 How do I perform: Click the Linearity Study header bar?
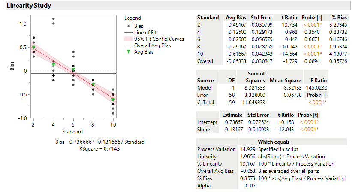[x=178, y=6]
